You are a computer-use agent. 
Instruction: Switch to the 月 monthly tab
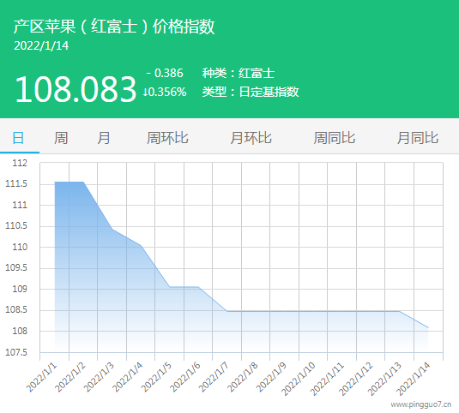(x=104, y=138)
